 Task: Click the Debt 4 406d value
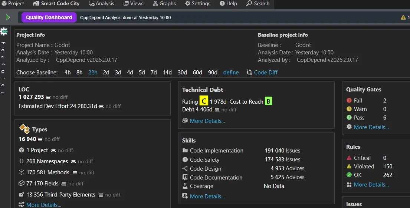point(197,109)
